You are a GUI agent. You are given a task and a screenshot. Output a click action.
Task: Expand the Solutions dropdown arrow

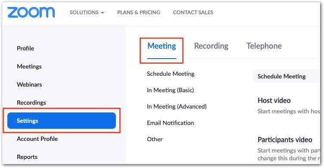(103, 13)
